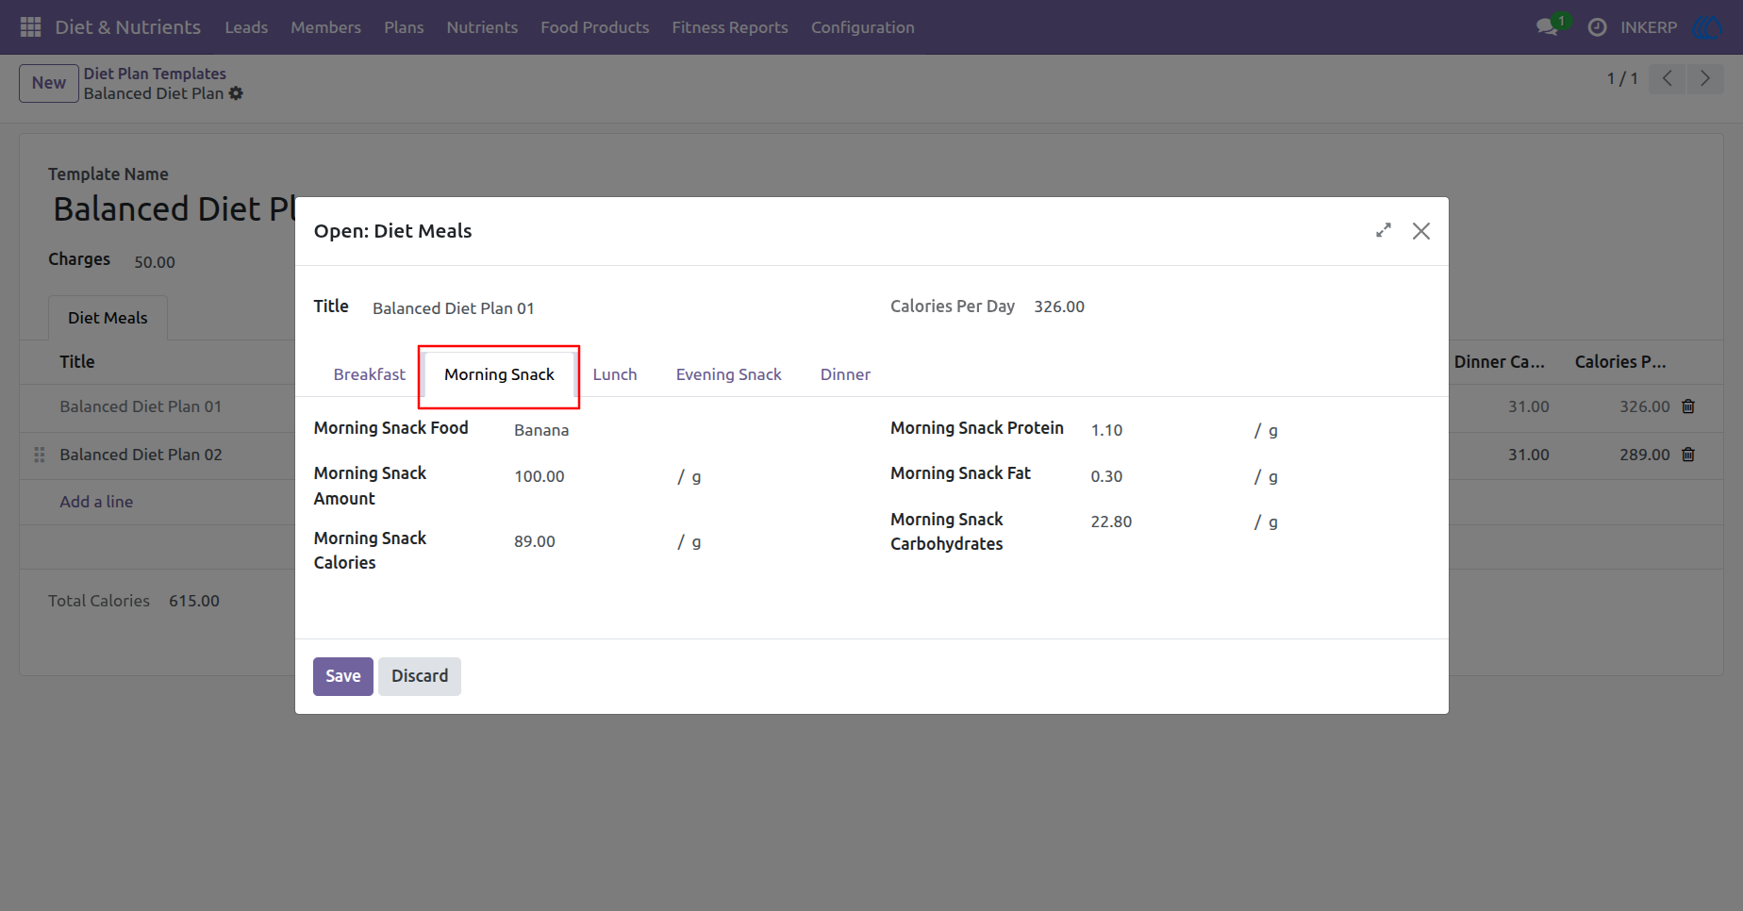Click the user avatar icon
Viewport: 1743px width, 911px height.
pos(1707,27)
